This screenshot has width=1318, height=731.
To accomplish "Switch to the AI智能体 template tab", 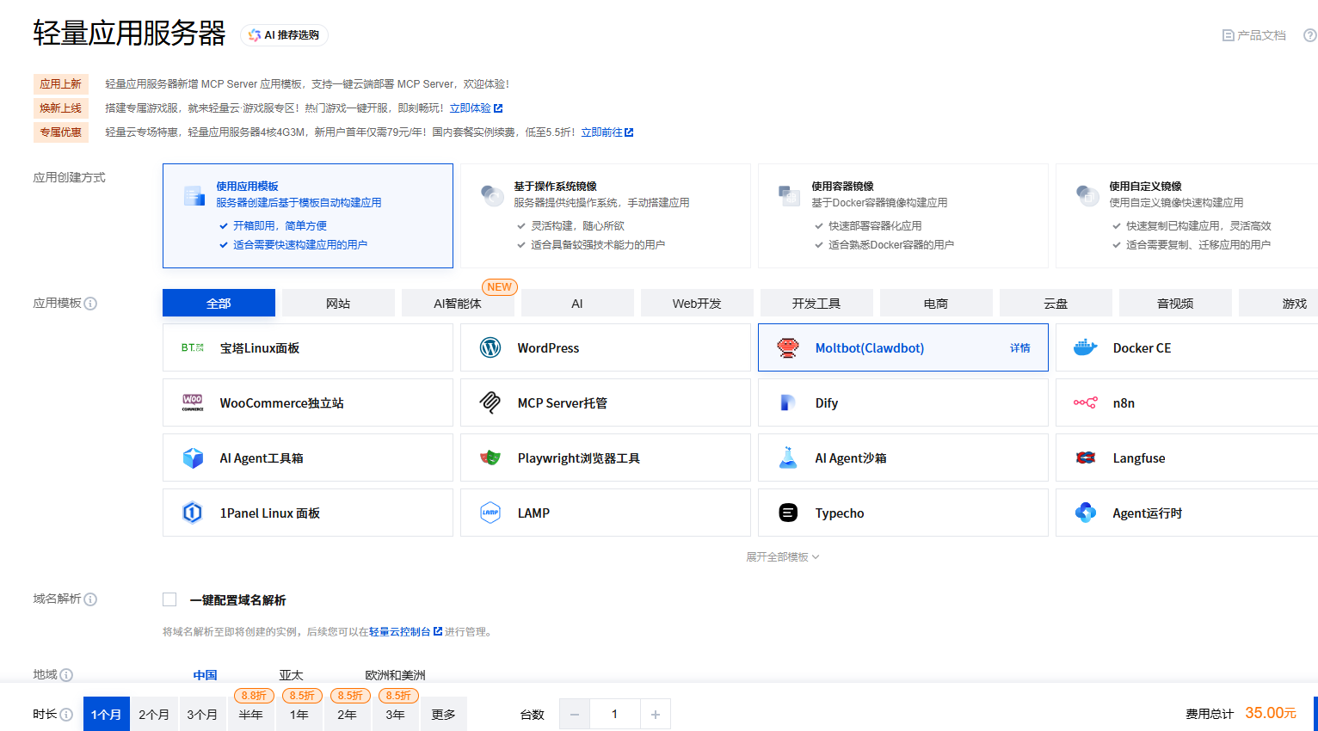I will click(x=458, y=303).
